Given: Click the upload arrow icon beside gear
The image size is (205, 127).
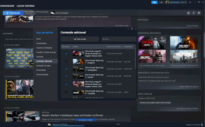Looking at the screenshot, I should click(x=194, y=13).
